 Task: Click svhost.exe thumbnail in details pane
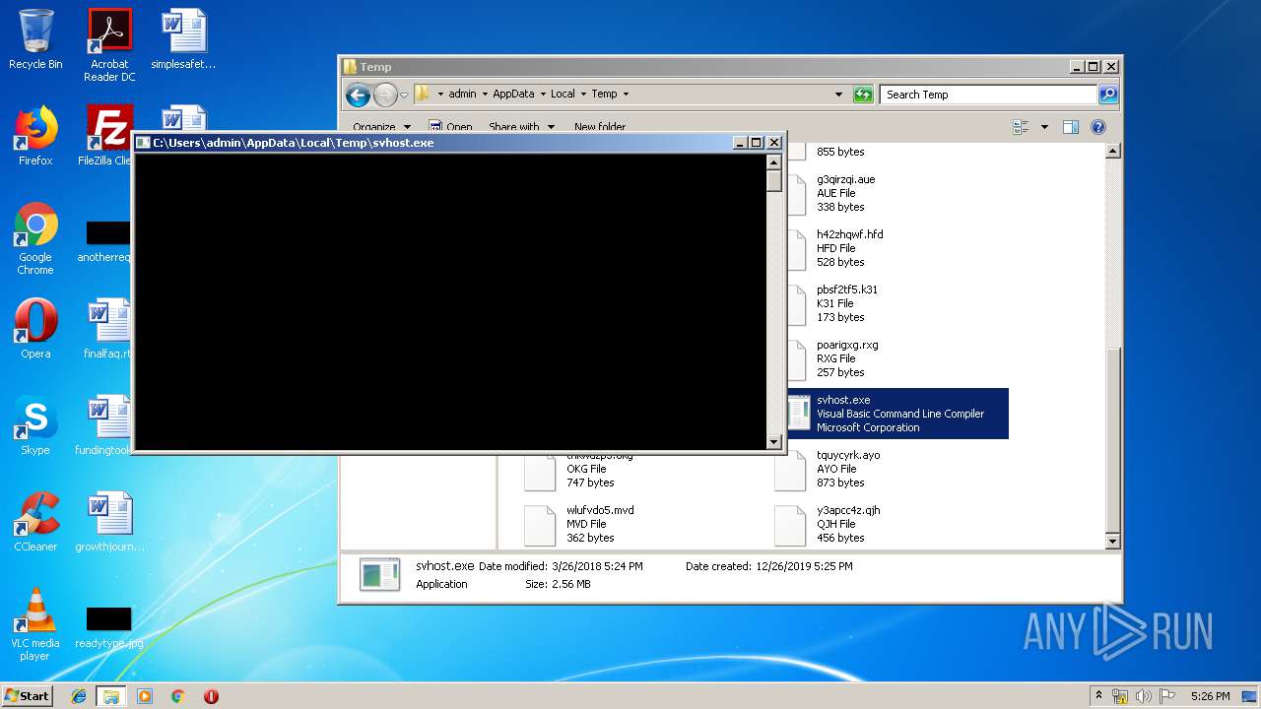pyautogui.click(x=379, y=574)
